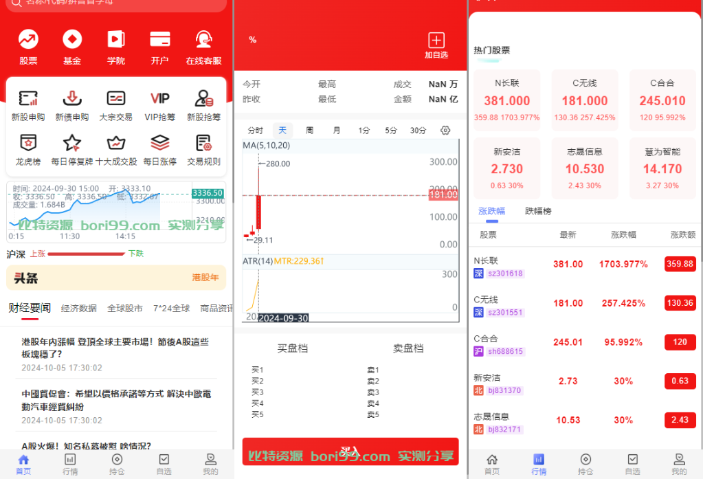Open the 龙虎榜 ranking list
Image resolution: width=703 pixels, height=479 pixels.
(28, 148)
